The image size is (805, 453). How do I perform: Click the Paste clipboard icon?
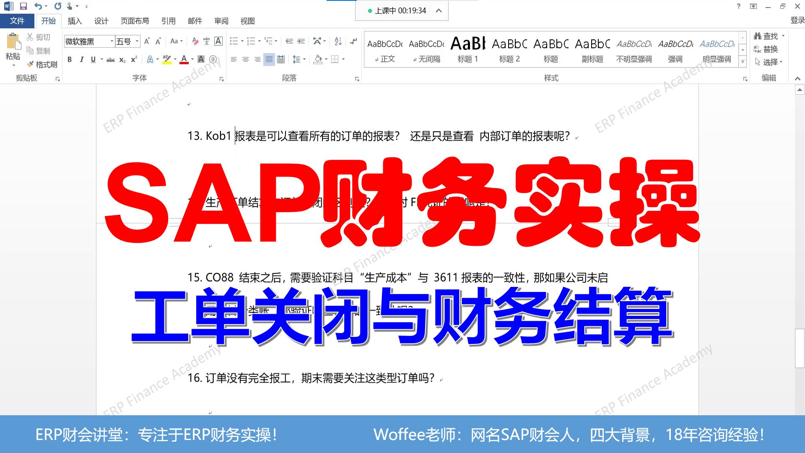coord(13,42)
